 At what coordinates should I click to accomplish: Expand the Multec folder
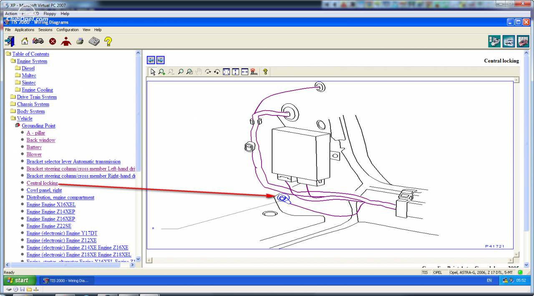pyautogui.click(x=18, y=75)
